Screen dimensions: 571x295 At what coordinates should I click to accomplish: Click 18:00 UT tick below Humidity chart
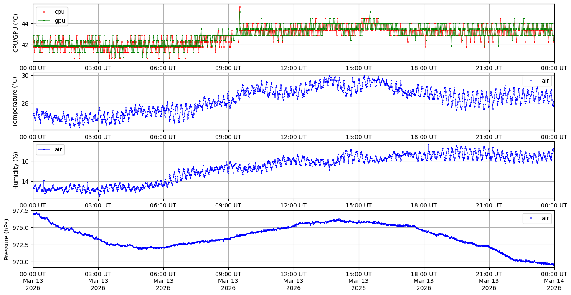424,206
